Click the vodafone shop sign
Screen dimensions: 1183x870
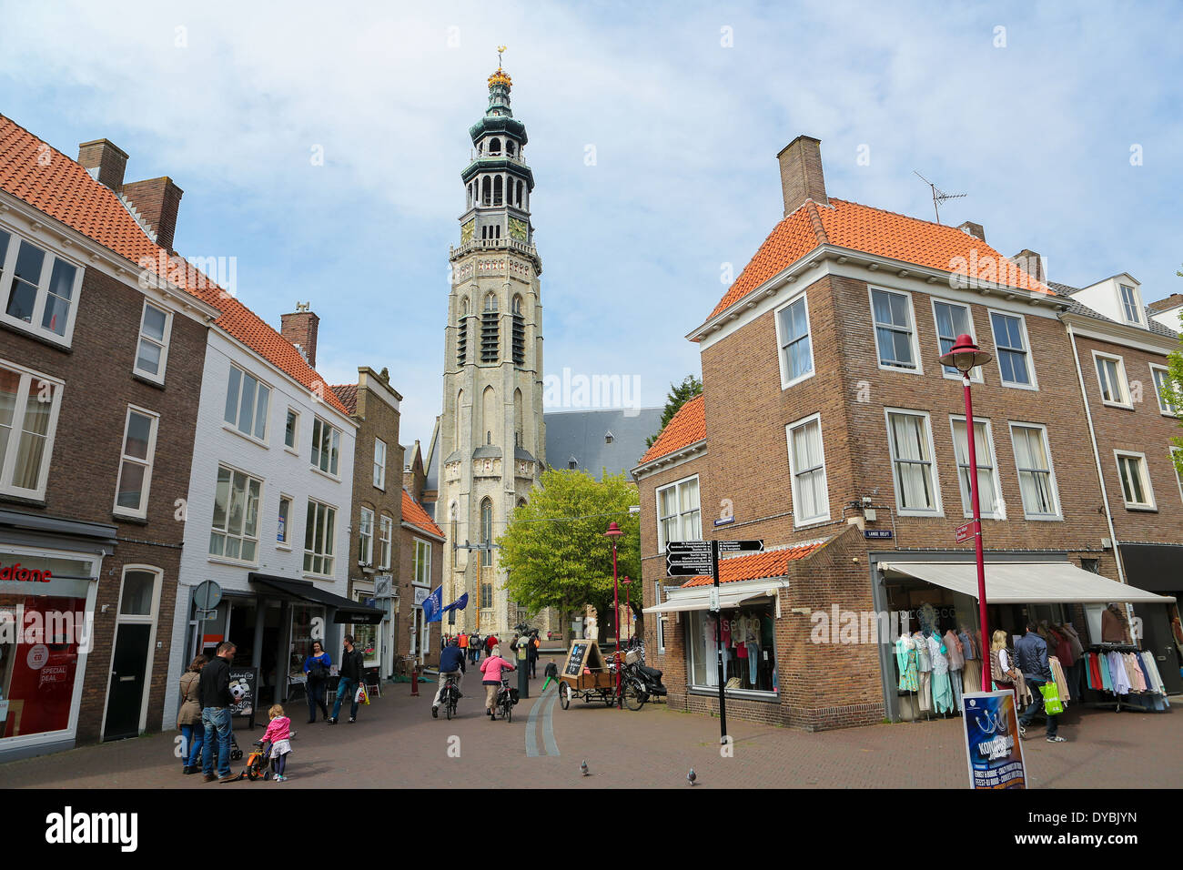[x=25, y=573]
